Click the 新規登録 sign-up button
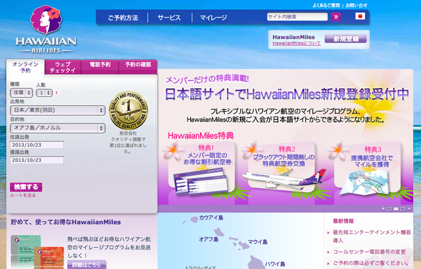The image size is (421, 269). click(346, 39)
